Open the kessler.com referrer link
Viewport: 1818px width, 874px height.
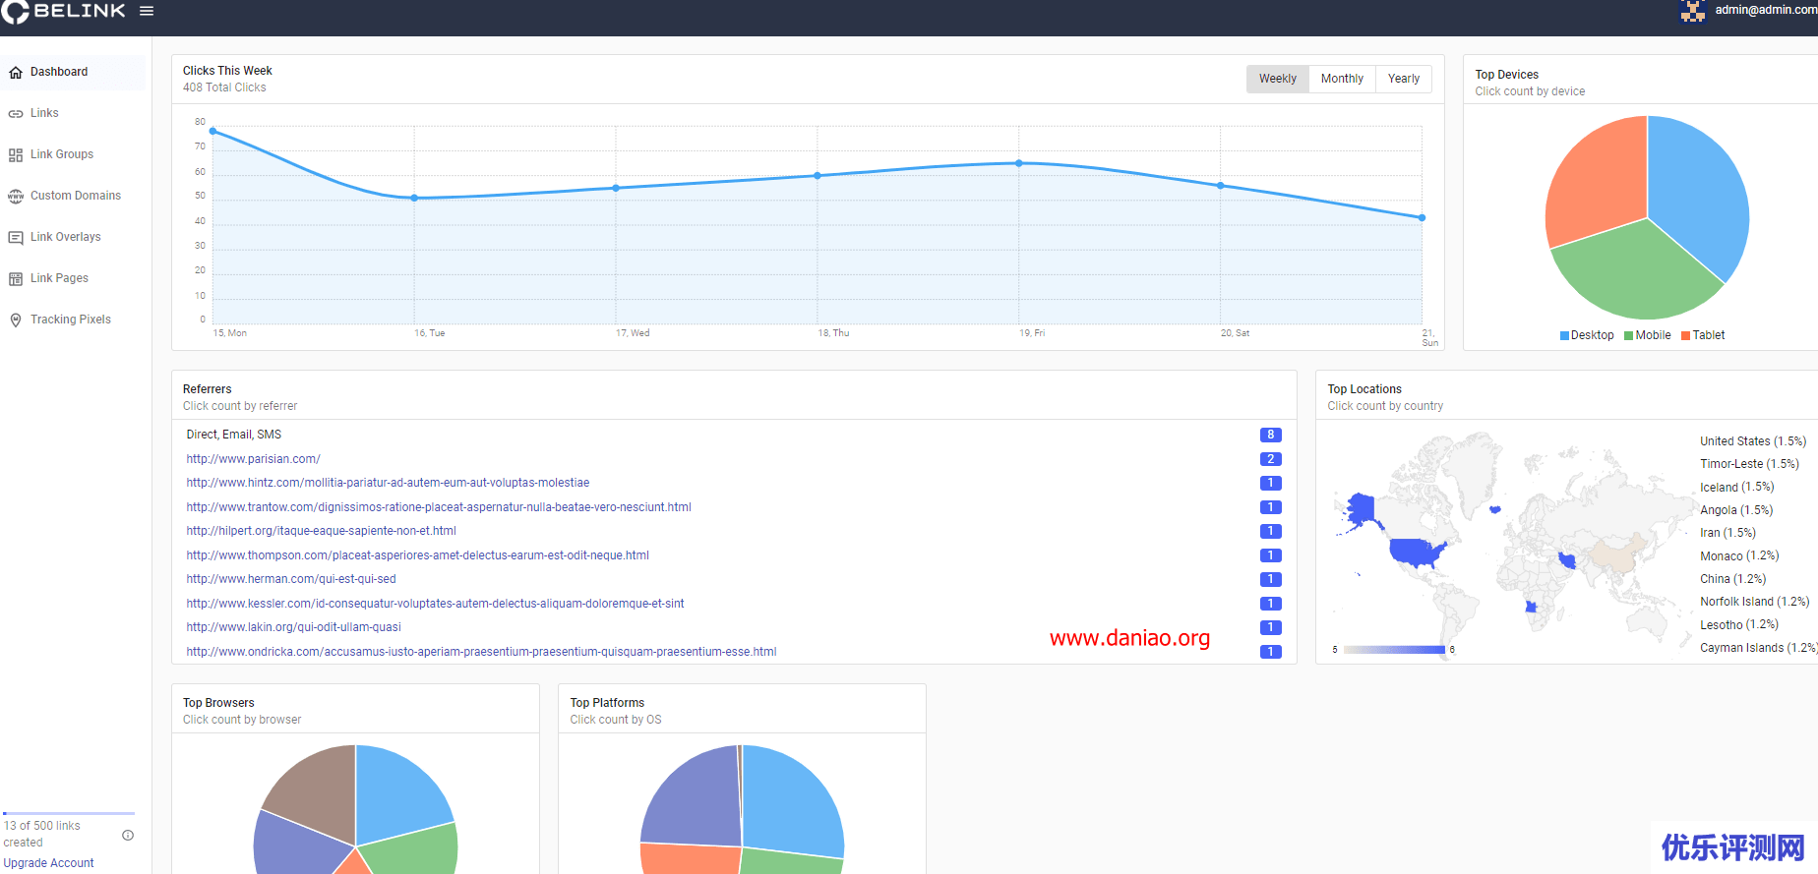tap(435, 604)
